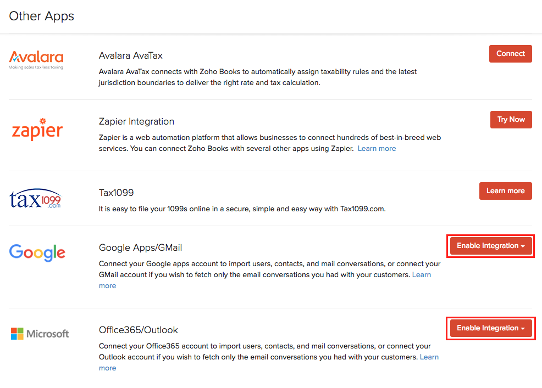This screenshot has height=388, width=542.
Task: Expand Office365 Enable Integration dropdown
Action: (x=490, y=328)
